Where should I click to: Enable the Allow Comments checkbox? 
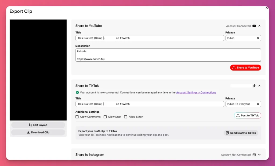tap(77, 117)
